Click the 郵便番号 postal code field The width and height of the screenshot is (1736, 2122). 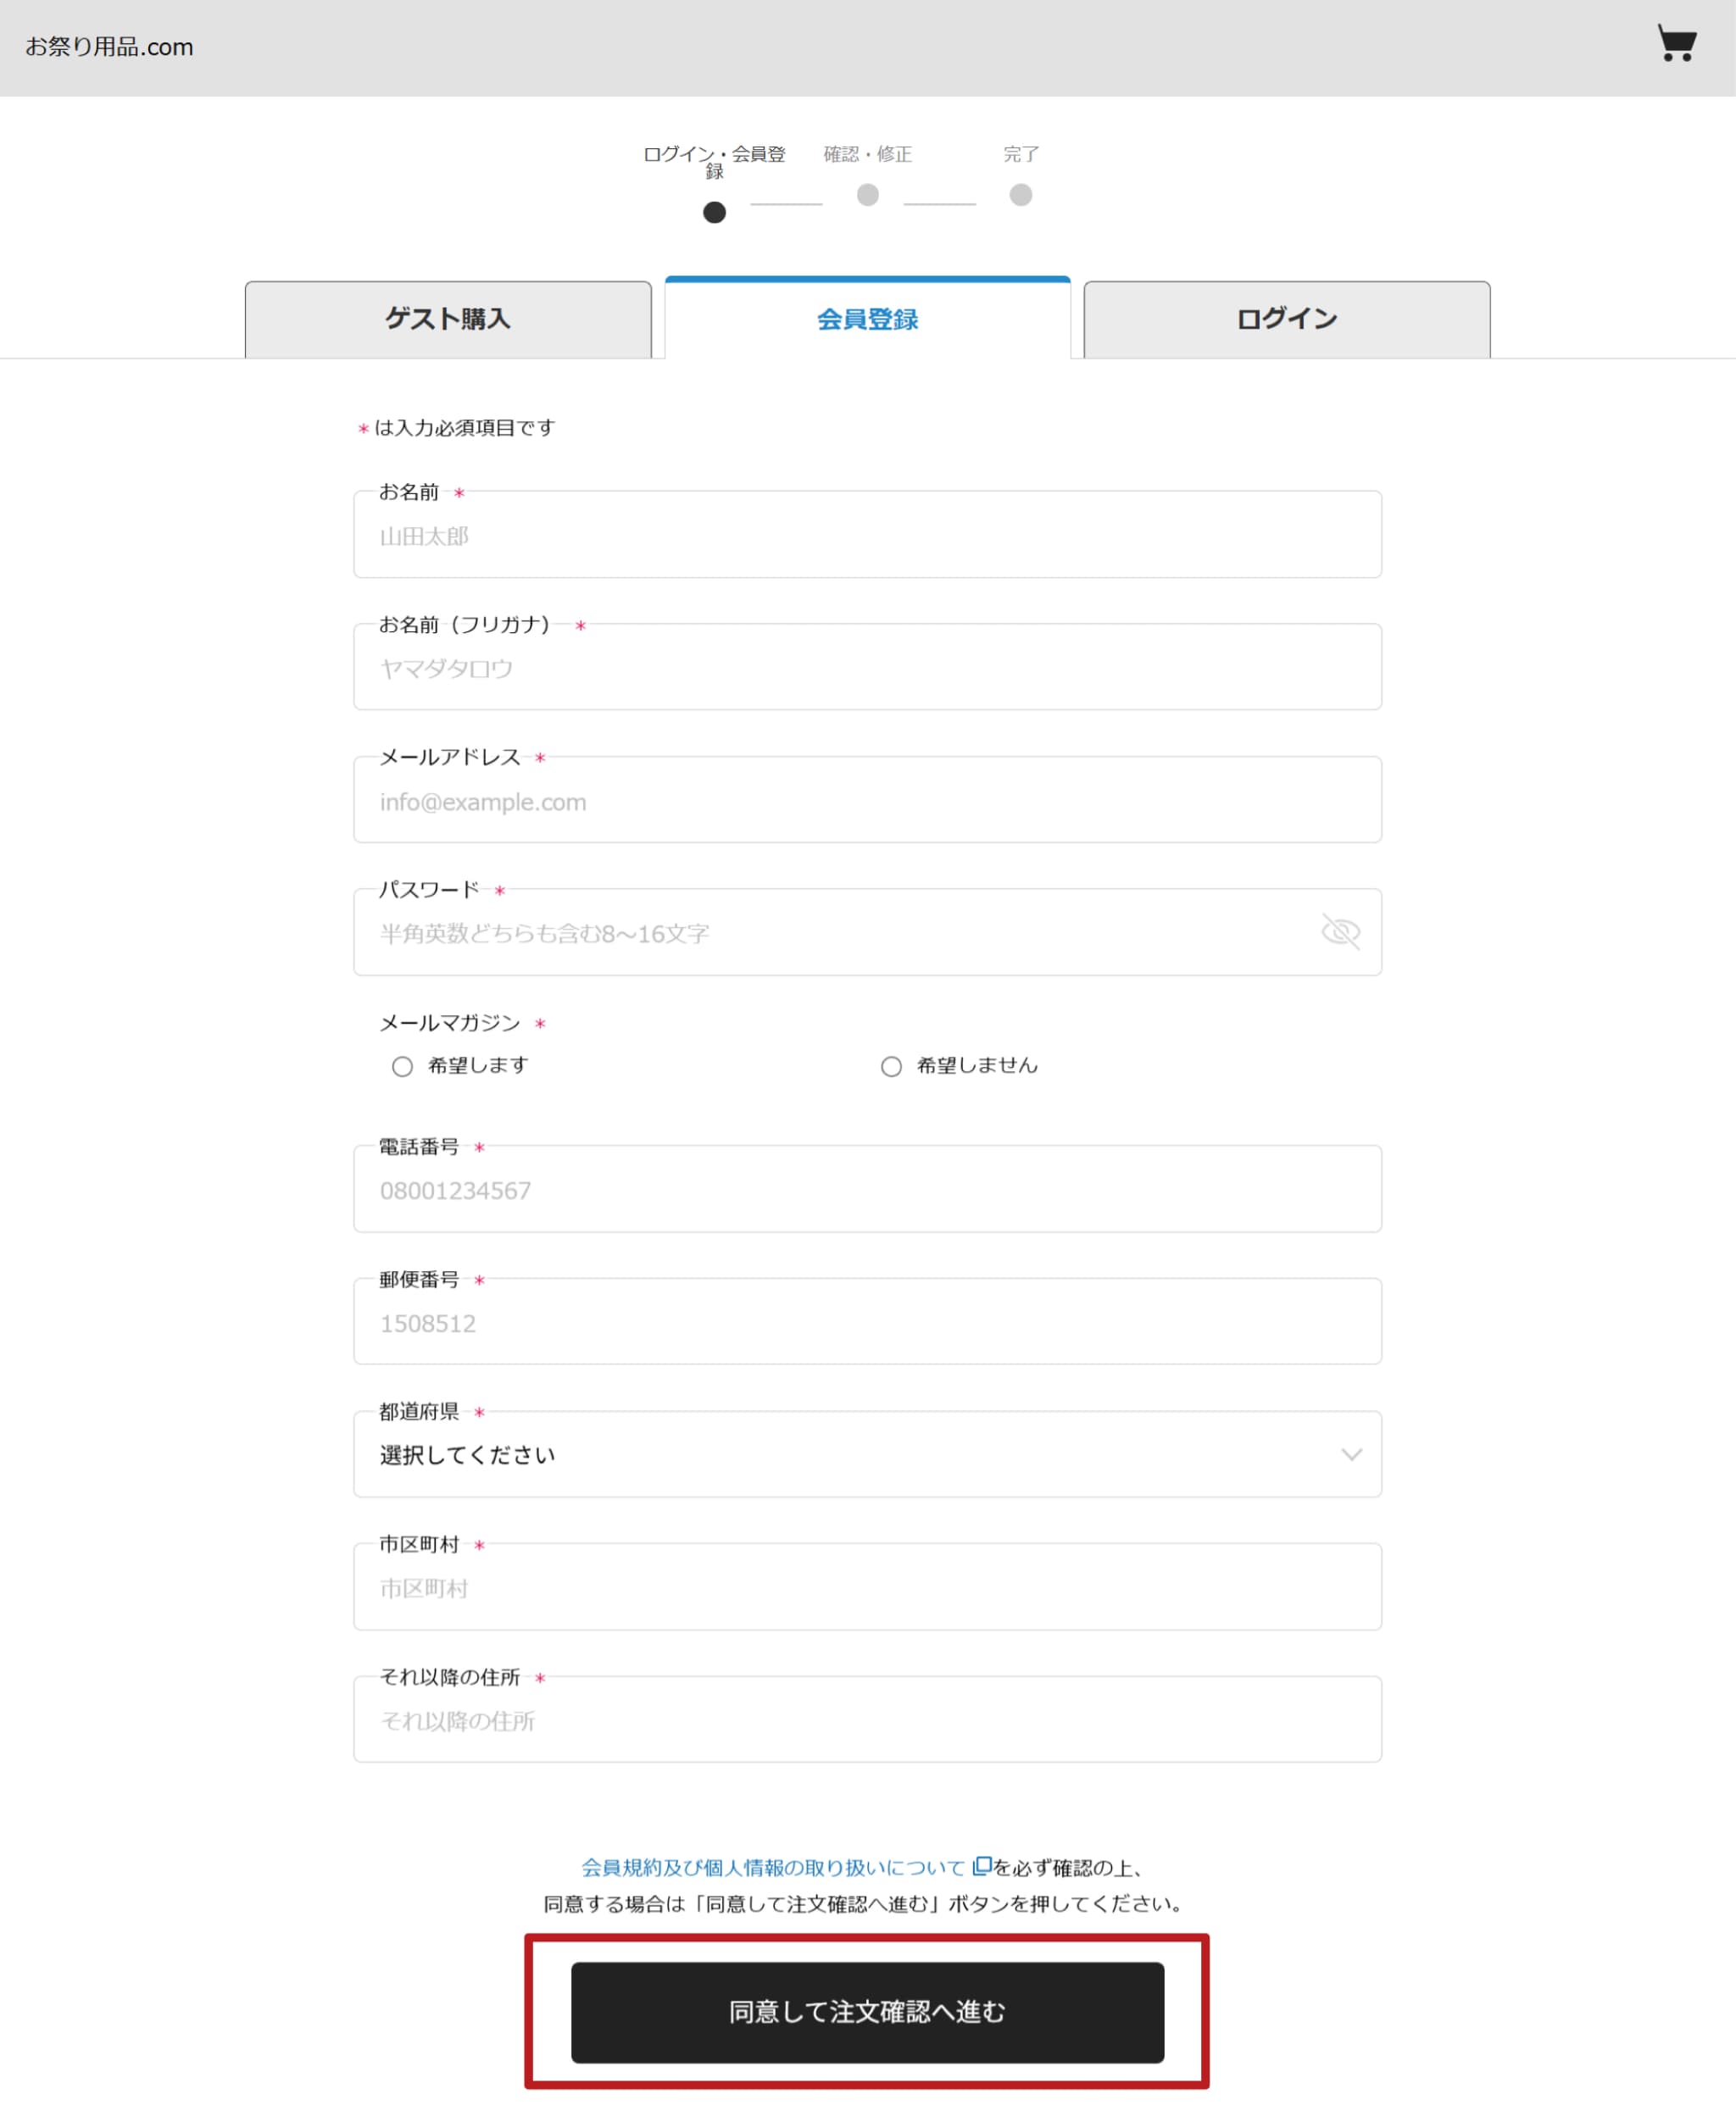click(866, 1322)
